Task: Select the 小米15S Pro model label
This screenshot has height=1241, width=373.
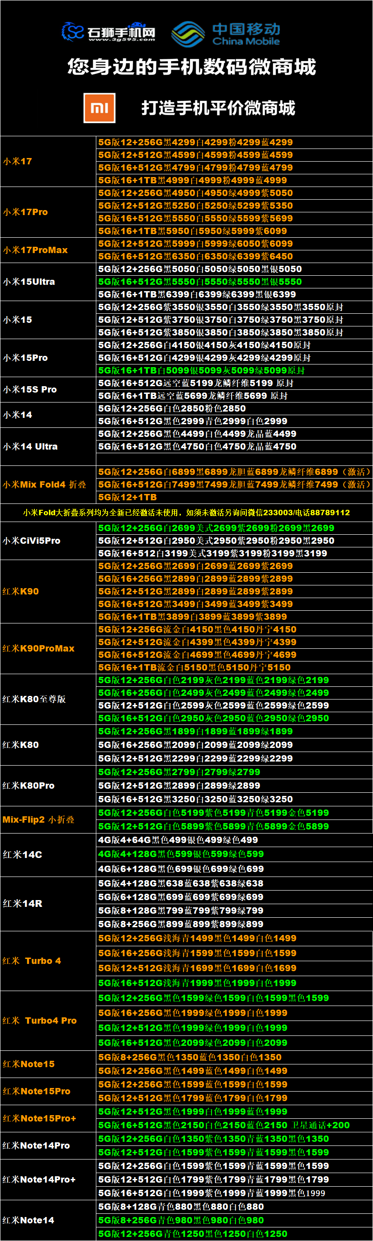Action: (30, 389)
